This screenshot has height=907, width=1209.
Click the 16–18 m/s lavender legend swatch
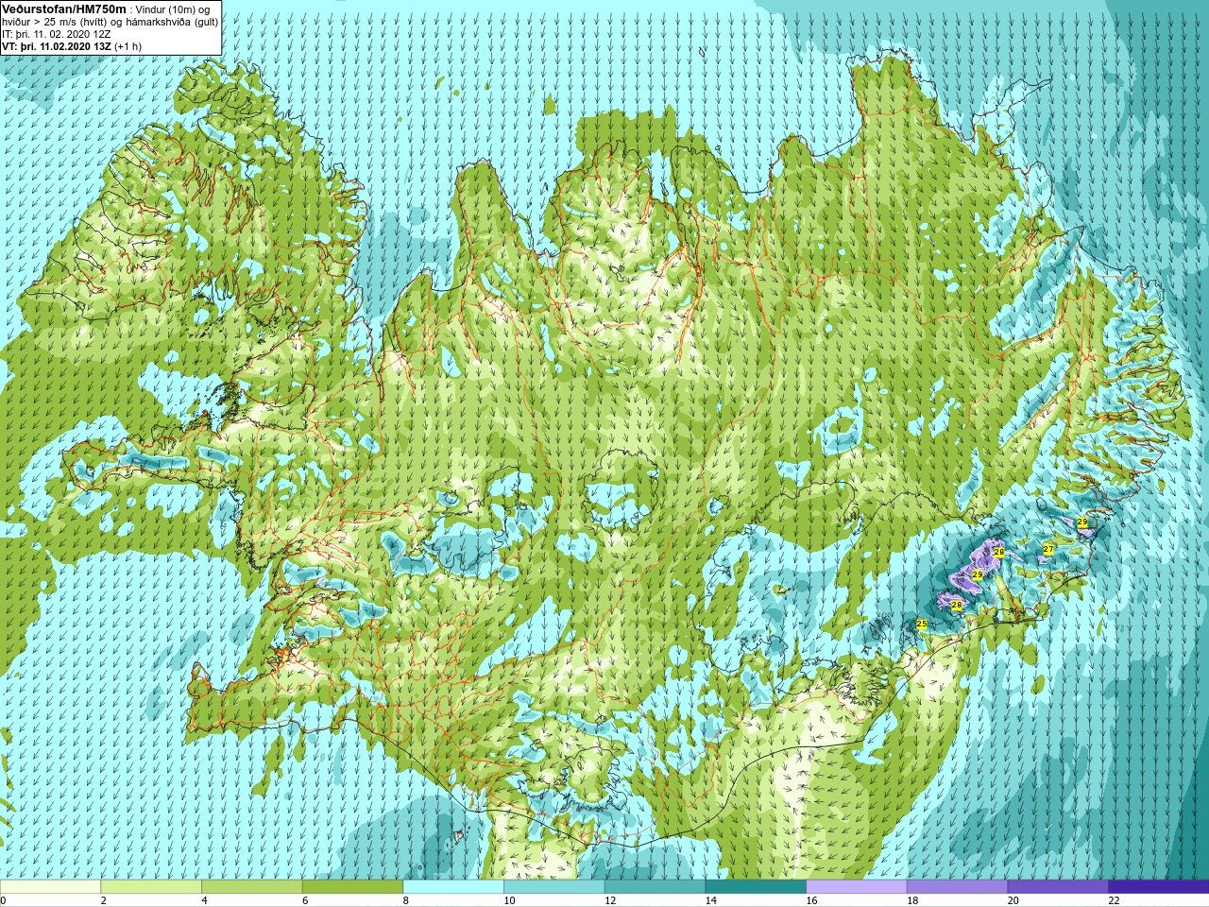tap(856, 887)
